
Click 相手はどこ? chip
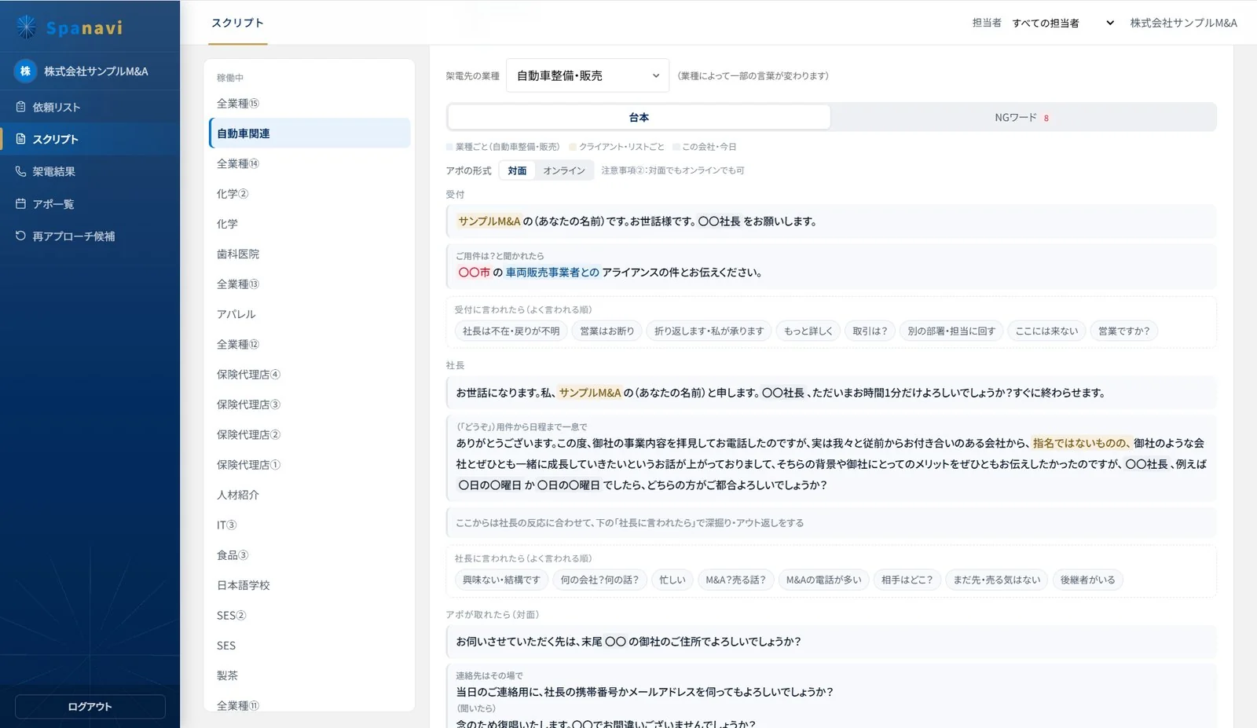coord(907,580)
